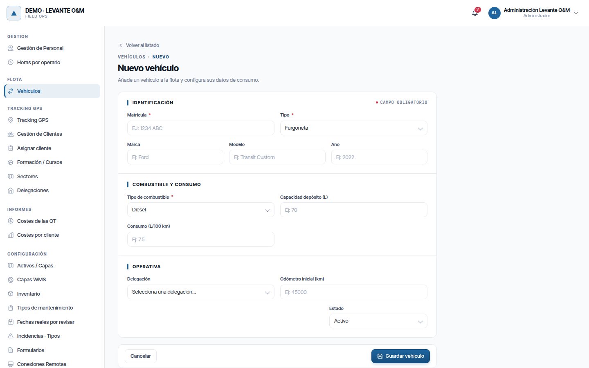Focus the Capacidad depósito input field
Screen dimensions: 589x368
tap(353, 210)
